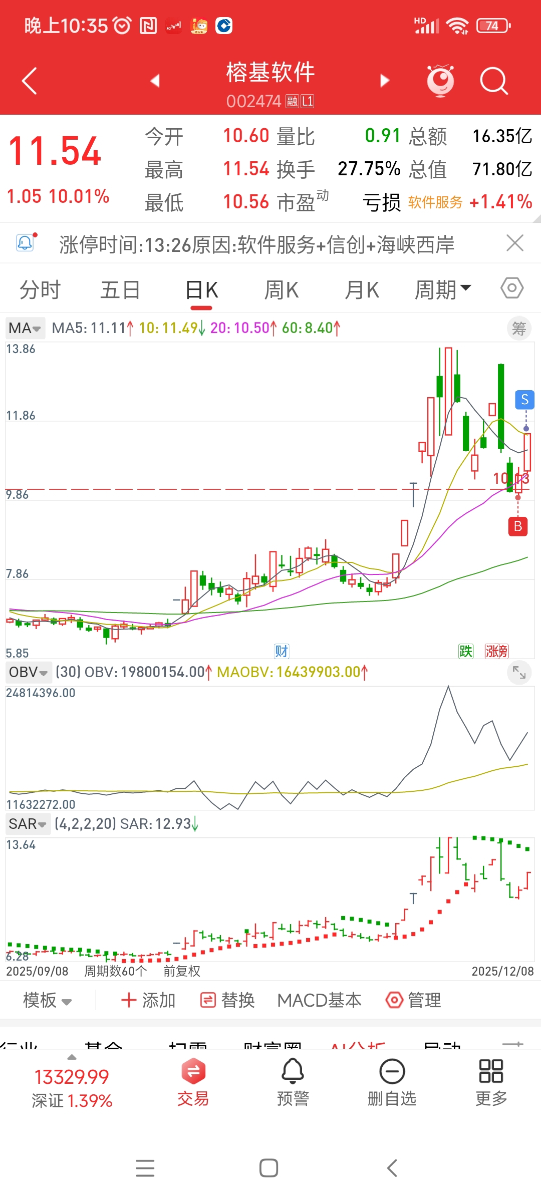Open the 交易 trade icon
This screenshot has width=541, height=1202.
pos(193,1082)
